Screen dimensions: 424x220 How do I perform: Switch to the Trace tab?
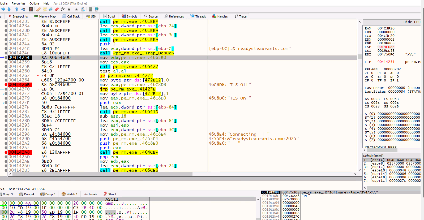(x=241, y=16)
